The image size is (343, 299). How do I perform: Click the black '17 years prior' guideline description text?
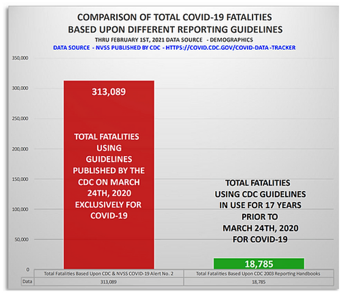click(260, 211)
